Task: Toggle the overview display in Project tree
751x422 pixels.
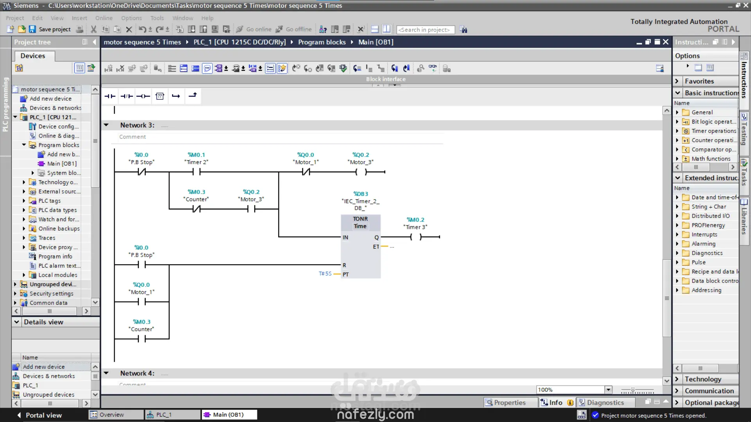Action: point(79,68)
